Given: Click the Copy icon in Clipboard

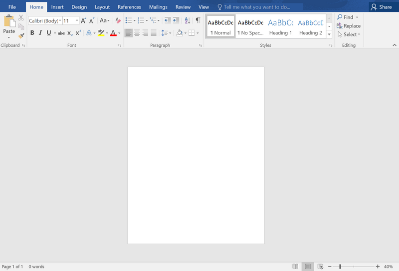Looking at the screenshot, I should [21, 27].
